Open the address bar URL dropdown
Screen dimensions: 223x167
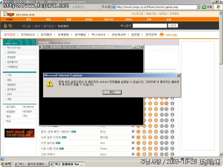click(x=198, y=7)
